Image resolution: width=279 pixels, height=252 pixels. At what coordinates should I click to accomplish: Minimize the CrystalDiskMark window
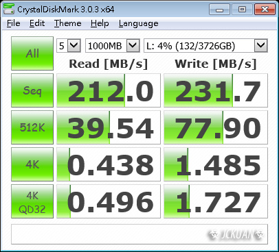pos(219,10)
